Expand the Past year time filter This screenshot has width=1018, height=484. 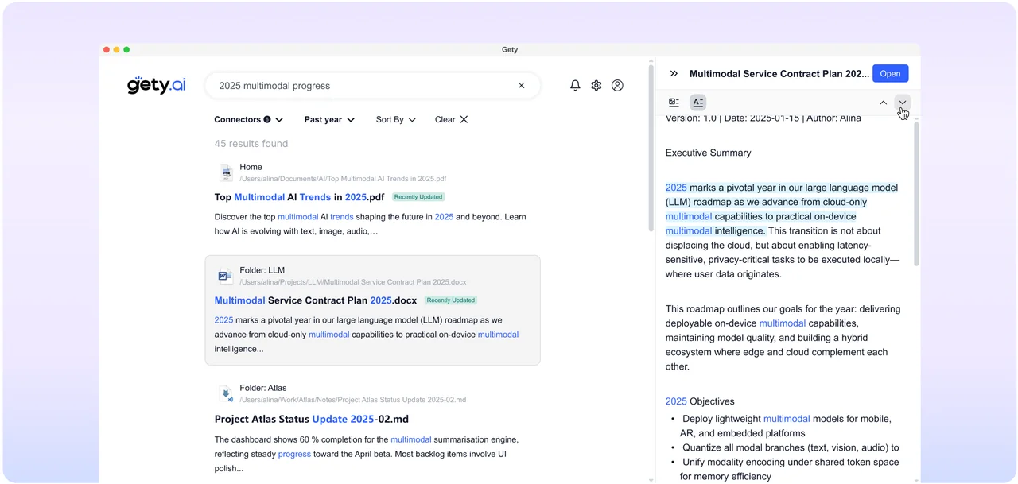[328, 119]
